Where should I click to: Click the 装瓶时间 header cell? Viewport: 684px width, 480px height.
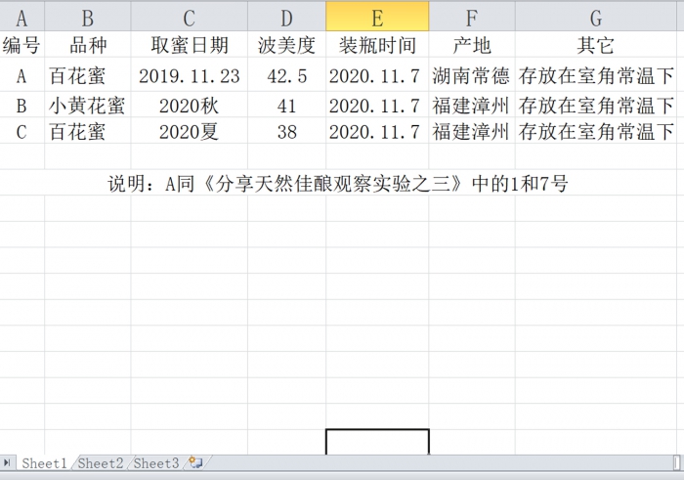coord(377,45)
